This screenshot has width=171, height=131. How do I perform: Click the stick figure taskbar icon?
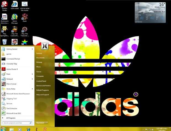[37, 129]
